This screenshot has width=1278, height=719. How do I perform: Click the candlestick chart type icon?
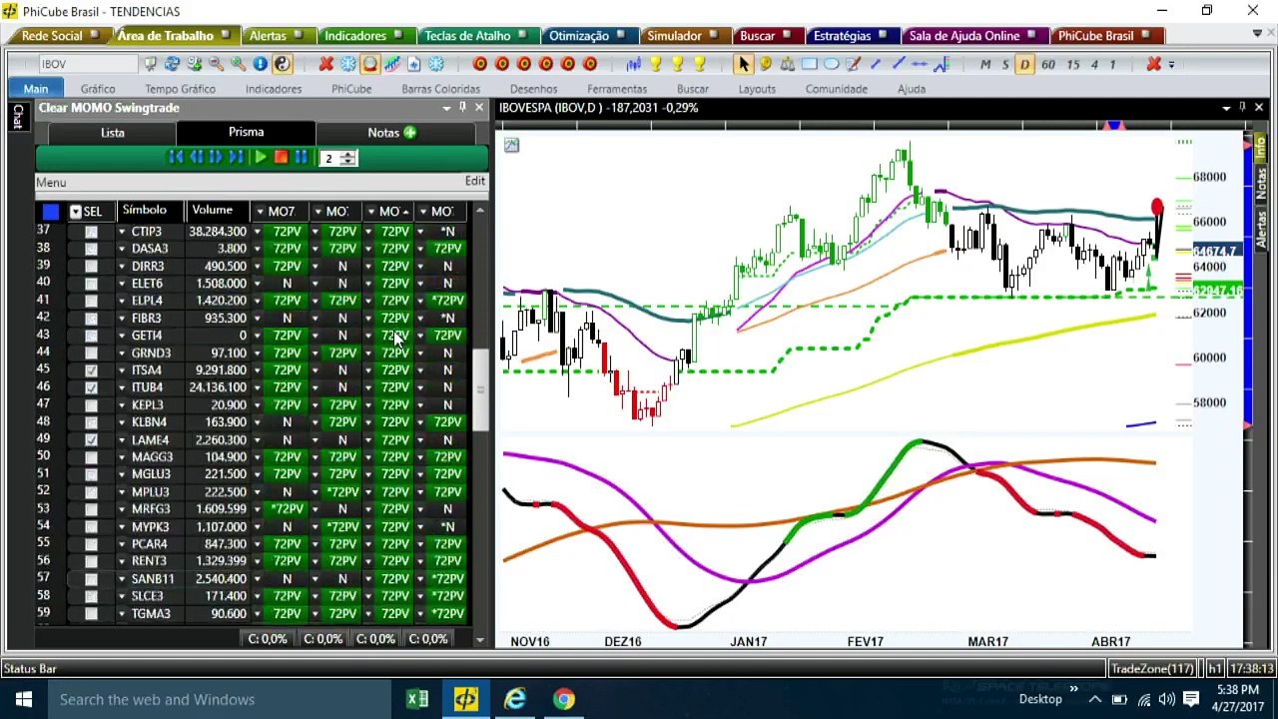(x=634, y=64)
